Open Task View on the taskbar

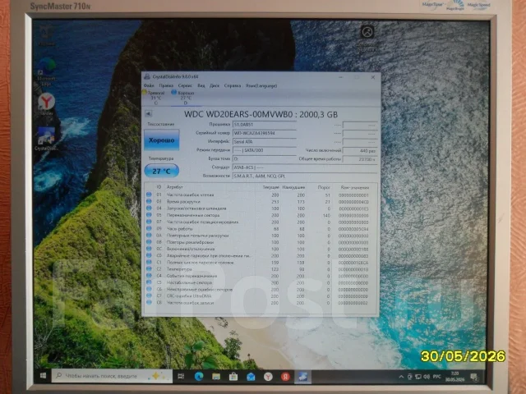[x=181, y=376]
